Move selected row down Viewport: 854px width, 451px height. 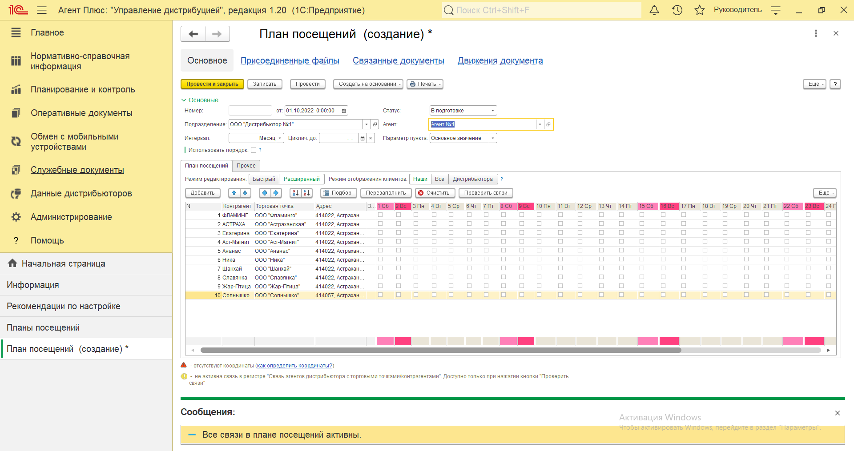[246, 193]
